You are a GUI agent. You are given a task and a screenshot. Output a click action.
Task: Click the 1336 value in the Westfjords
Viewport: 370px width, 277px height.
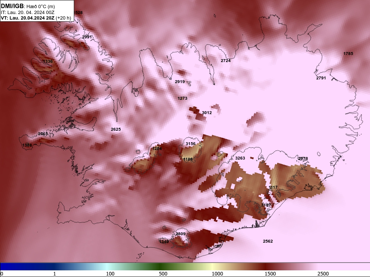pos(48,61)
